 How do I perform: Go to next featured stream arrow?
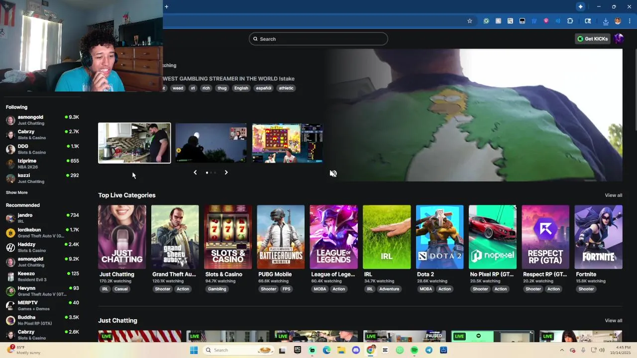pos(226,173)
